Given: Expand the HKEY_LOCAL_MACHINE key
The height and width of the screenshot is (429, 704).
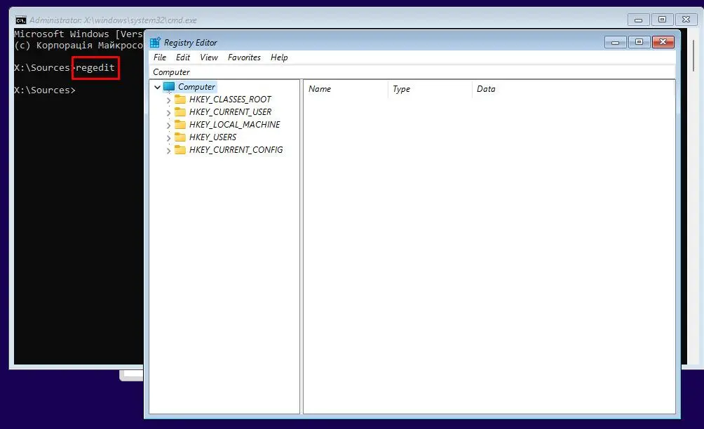Looking at the screenshot, I should click(x=168, y=125).
